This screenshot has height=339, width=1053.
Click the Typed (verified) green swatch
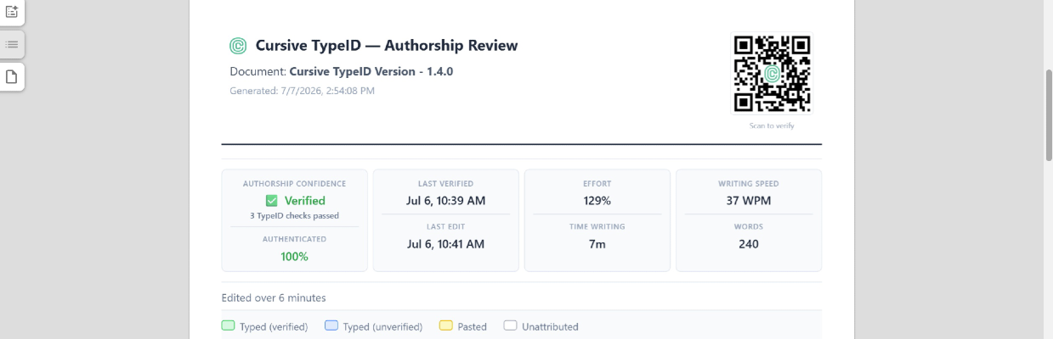pyautogui.click(x=228, y=325)
